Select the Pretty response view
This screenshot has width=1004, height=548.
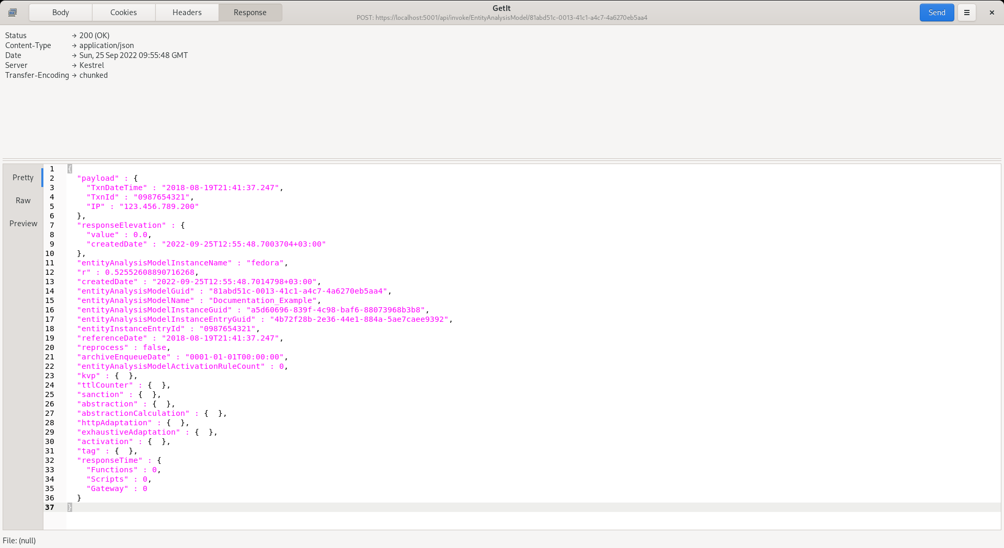[23, 178]
